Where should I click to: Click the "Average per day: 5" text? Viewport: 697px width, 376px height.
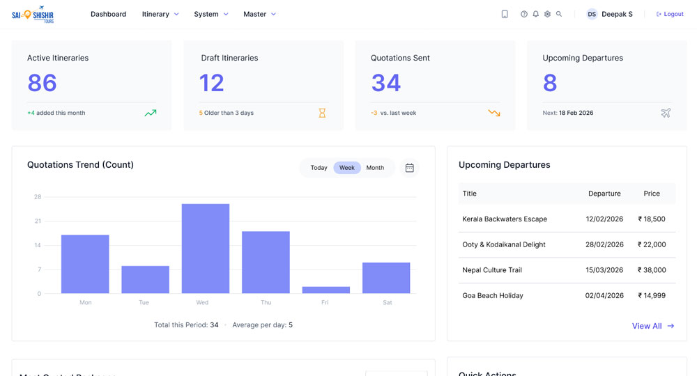point(262,325)
